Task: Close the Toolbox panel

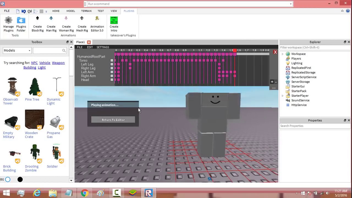Action: pos(71,42)
